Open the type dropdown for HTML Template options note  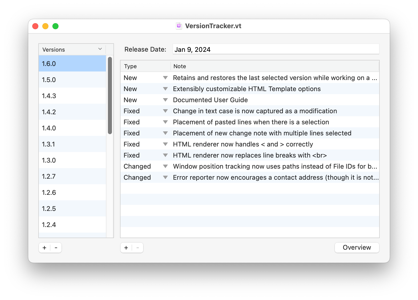165,89
